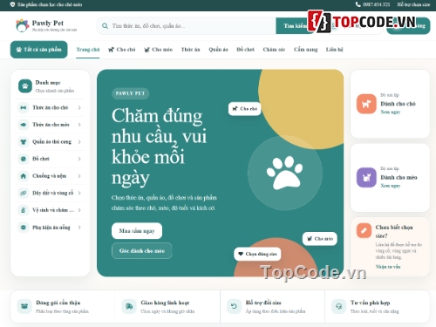Click the phone icon in top bar
This screenshot has width=436, height=327.
click(358, 4)
